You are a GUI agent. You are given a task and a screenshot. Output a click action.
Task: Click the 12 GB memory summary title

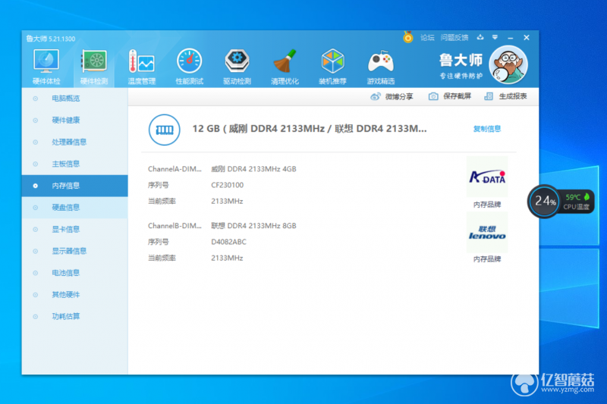[x=310, y=129]
